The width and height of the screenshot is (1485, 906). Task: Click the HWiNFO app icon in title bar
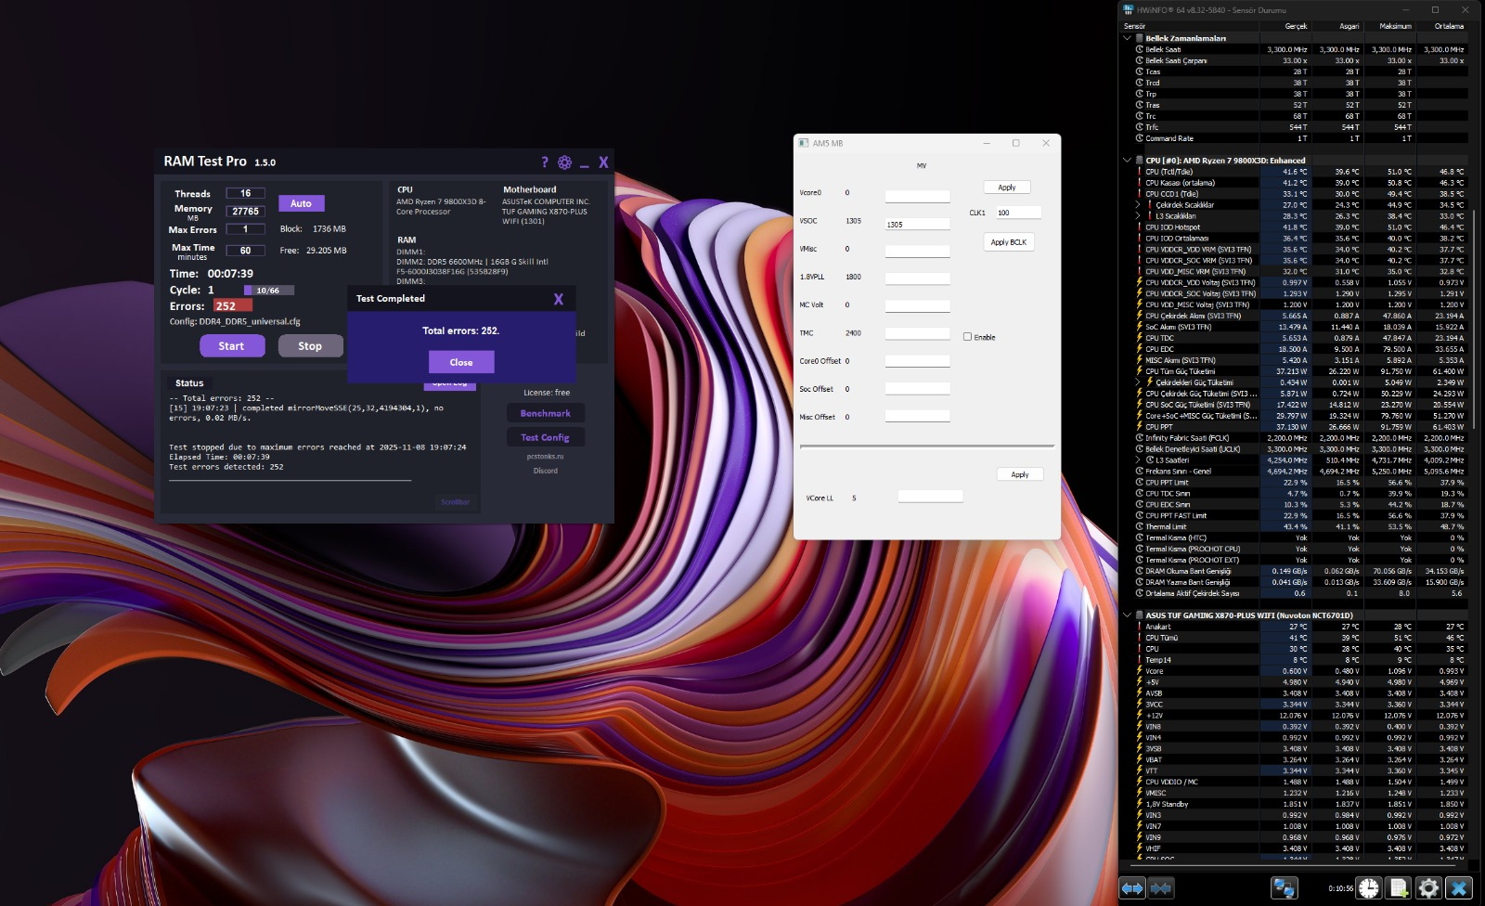pyautogui.click(x=1129, y=10)
